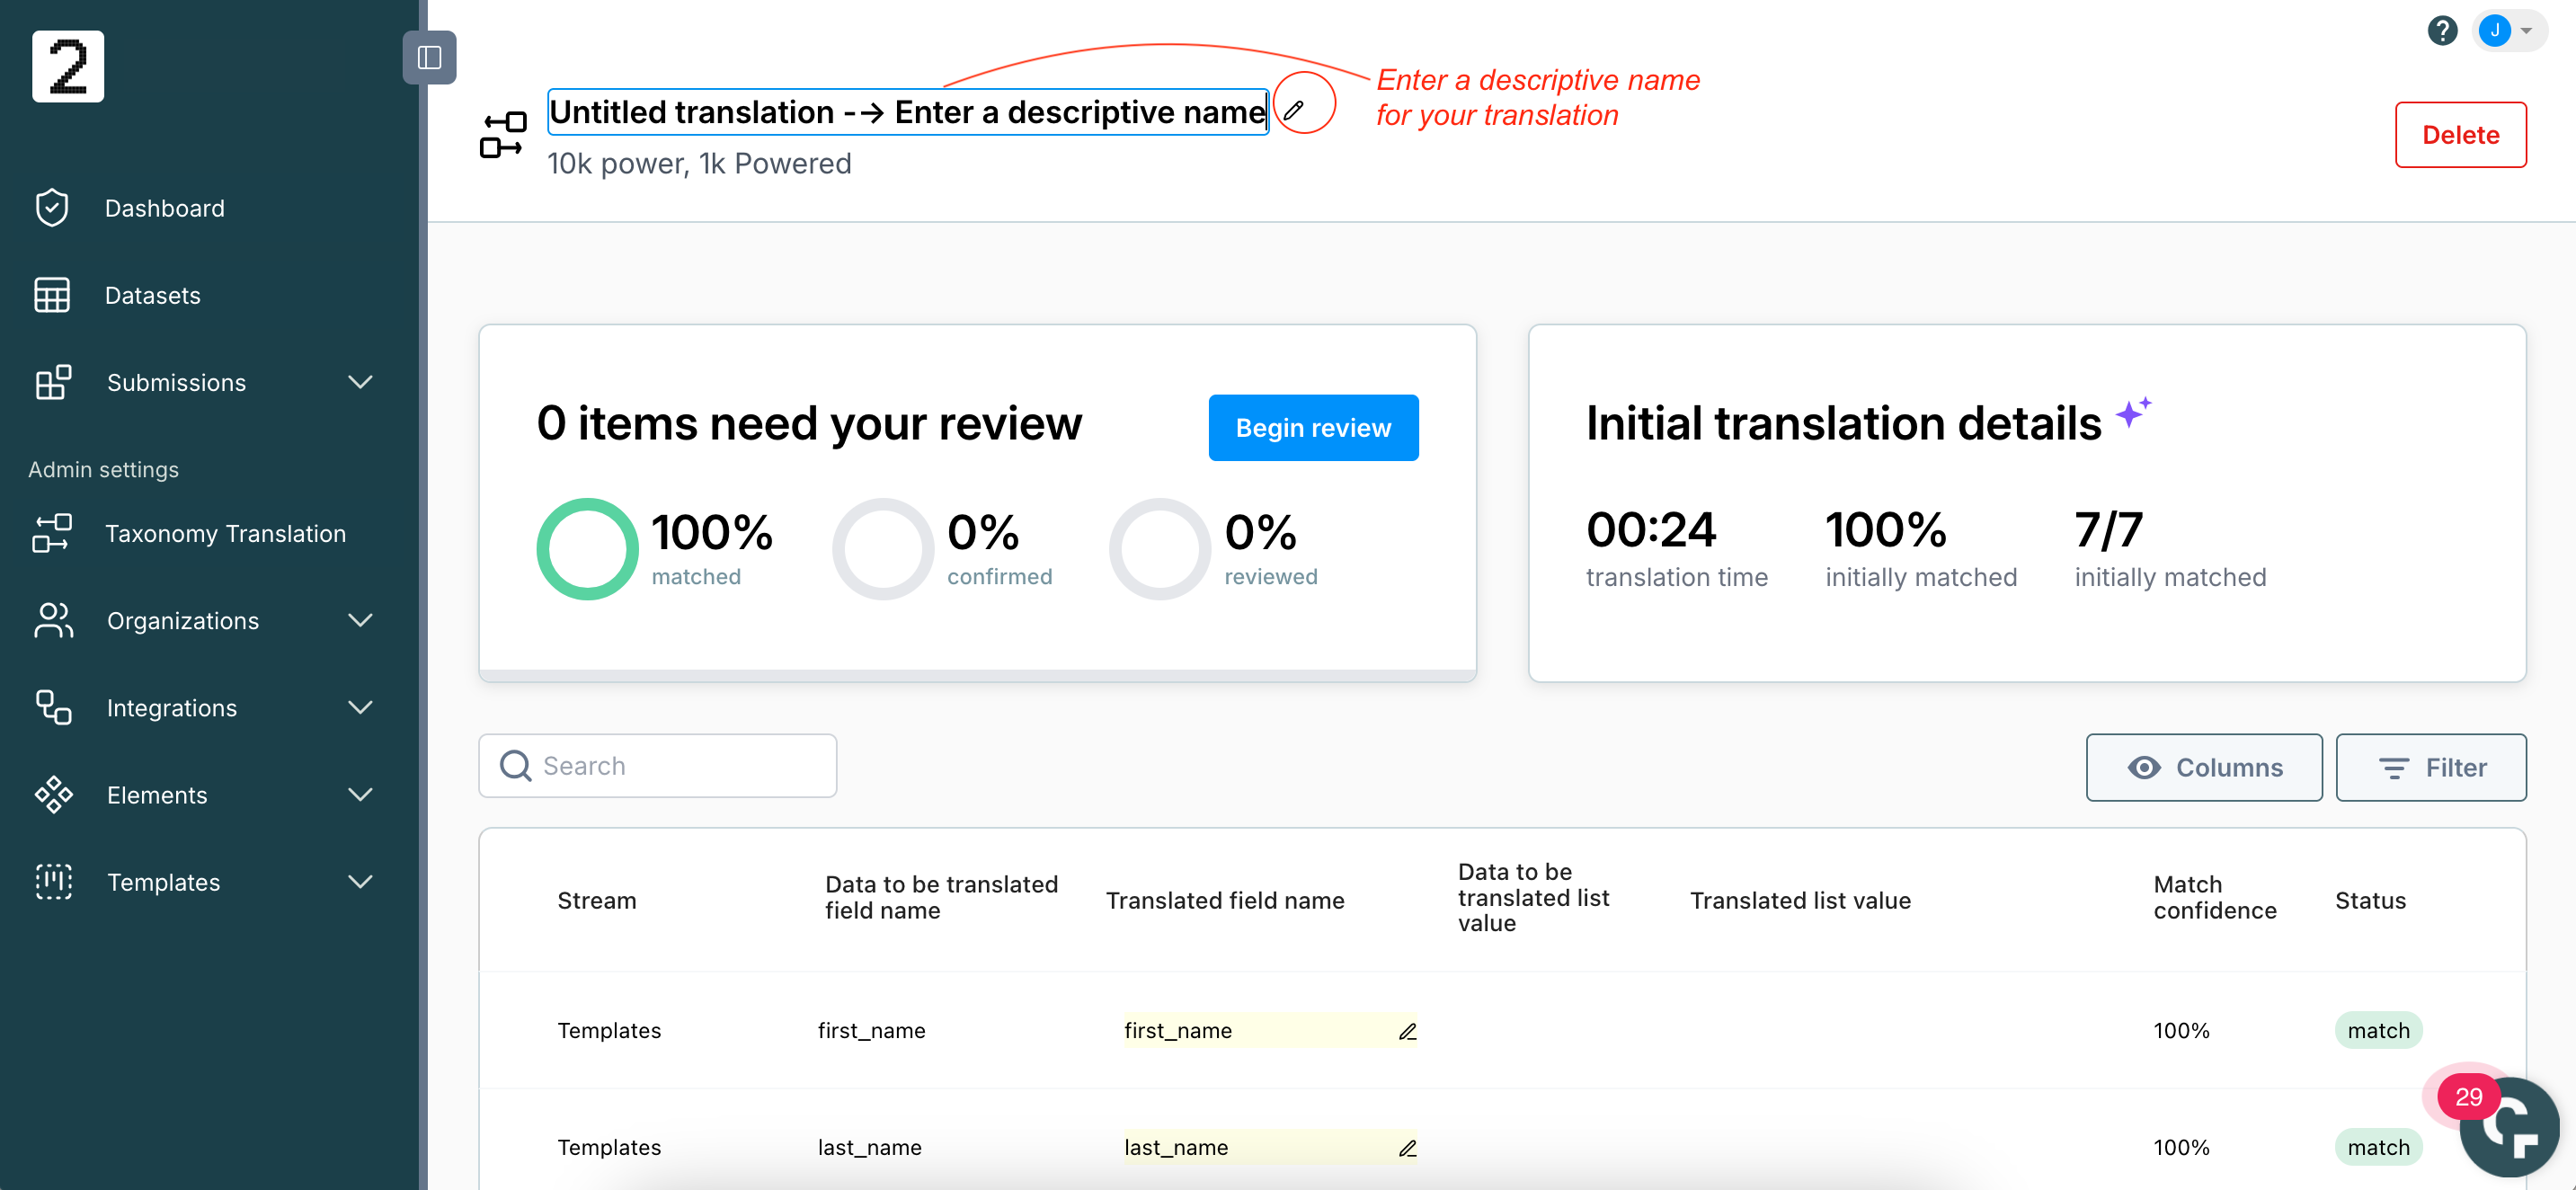Image resolution: width=2576 pixels, height=1190 pixels.
Task: Click the 10k power, 1k Powered subtitle
Action: (x=699, y=163)
